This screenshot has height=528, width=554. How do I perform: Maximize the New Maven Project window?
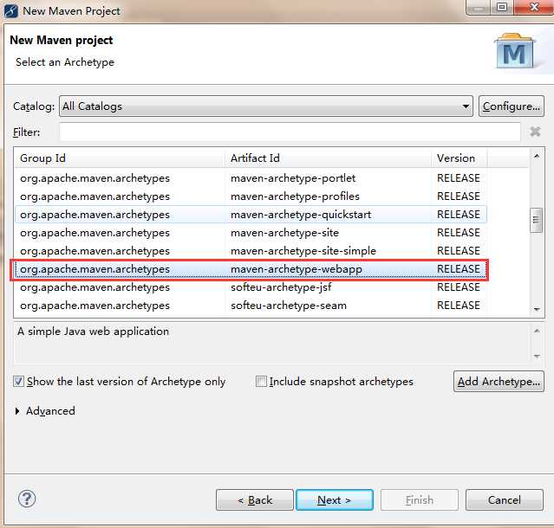click(x=502, y=7)
